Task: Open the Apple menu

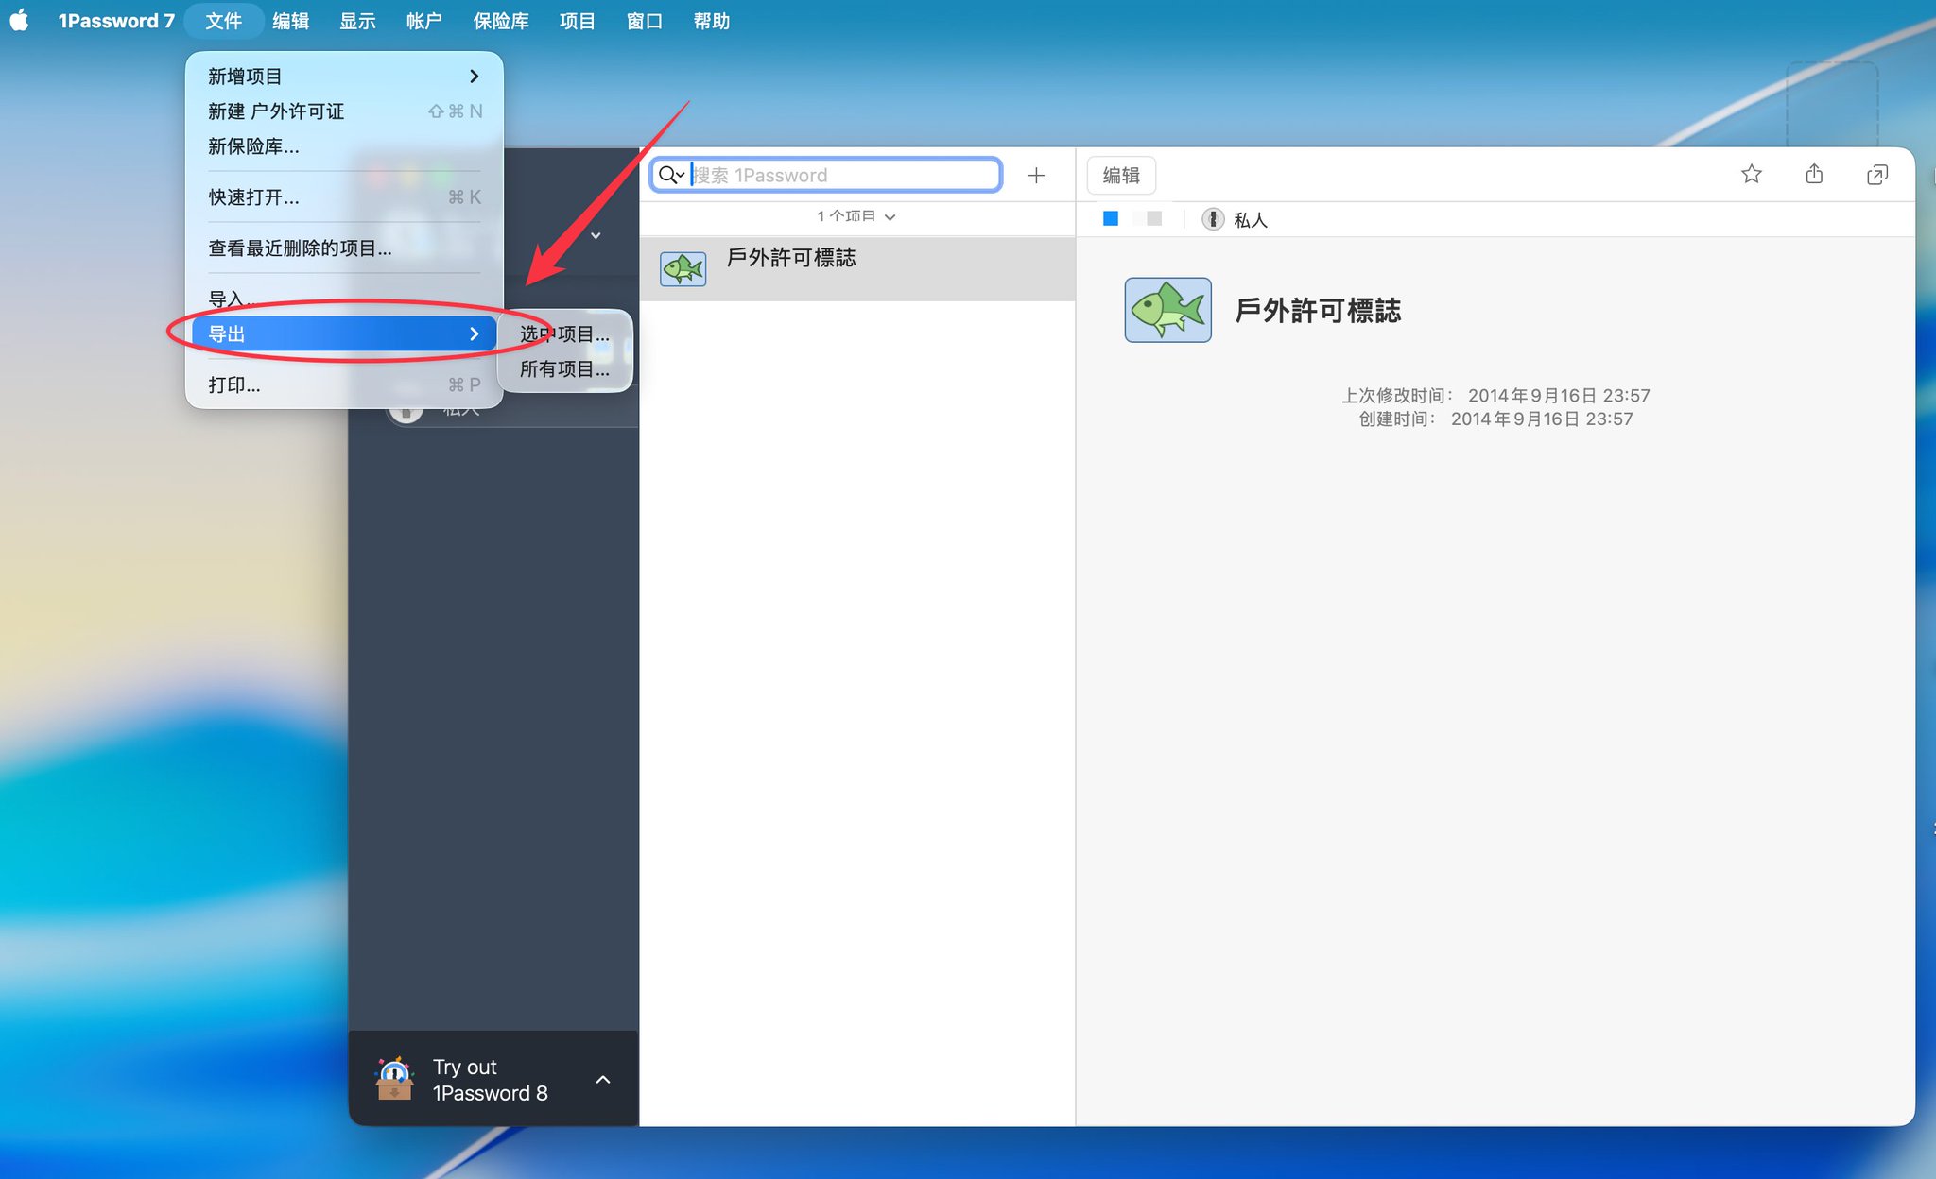Action: point(20,21)
